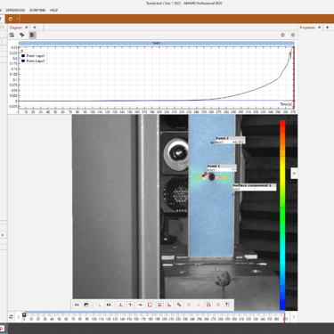Click the second icon in the diagram toolbar
The width and height of the screenshot is (334, 334).
[22, 35]
